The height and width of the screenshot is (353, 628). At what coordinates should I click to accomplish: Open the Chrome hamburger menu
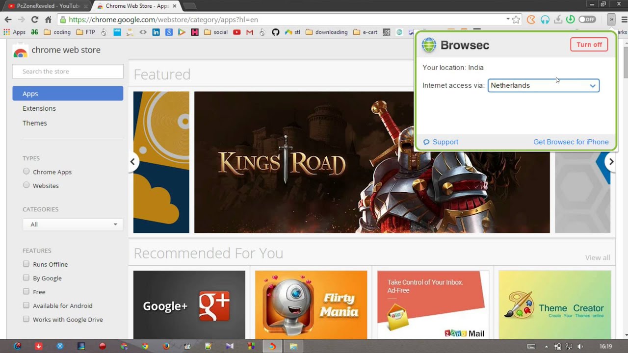[x=624, y=20]
